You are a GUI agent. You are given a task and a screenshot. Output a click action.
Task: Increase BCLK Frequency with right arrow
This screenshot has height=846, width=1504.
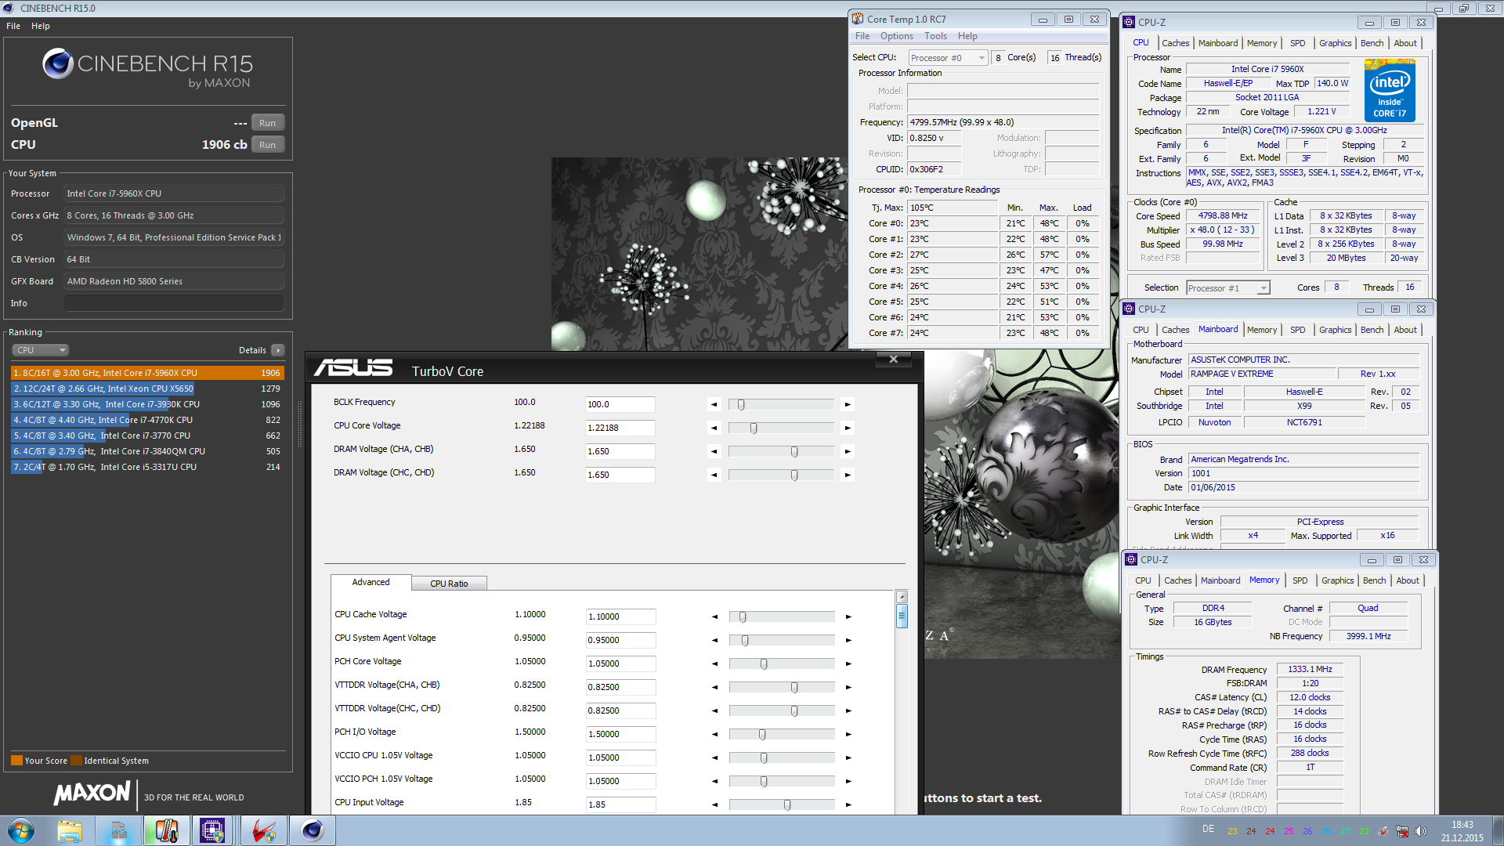(x=848, y=405)
